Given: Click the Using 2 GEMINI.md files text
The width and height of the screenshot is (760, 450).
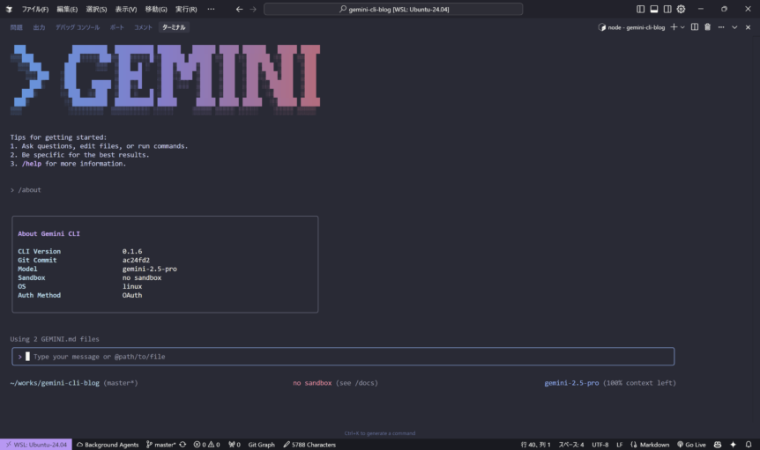Looking at the screenshot, I should click(55, 339).
